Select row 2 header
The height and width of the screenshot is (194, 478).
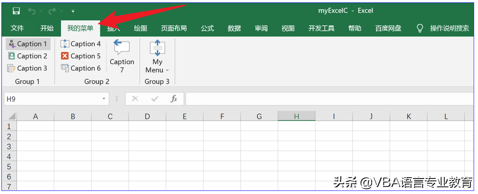(10, 136)
